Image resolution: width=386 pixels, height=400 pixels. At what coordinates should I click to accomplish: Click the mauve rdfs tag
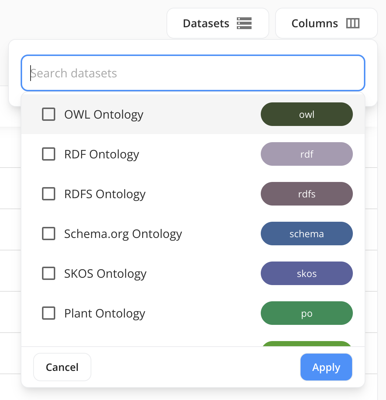point(306,194)
